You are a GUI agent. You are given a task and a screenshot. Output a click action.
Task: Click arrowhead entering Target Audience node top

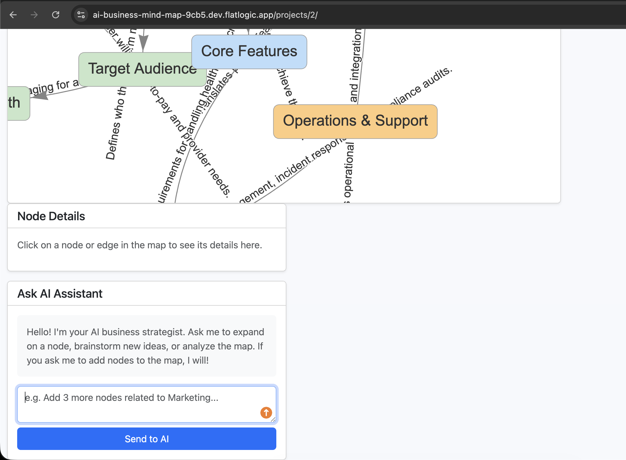tap(143, 43)
